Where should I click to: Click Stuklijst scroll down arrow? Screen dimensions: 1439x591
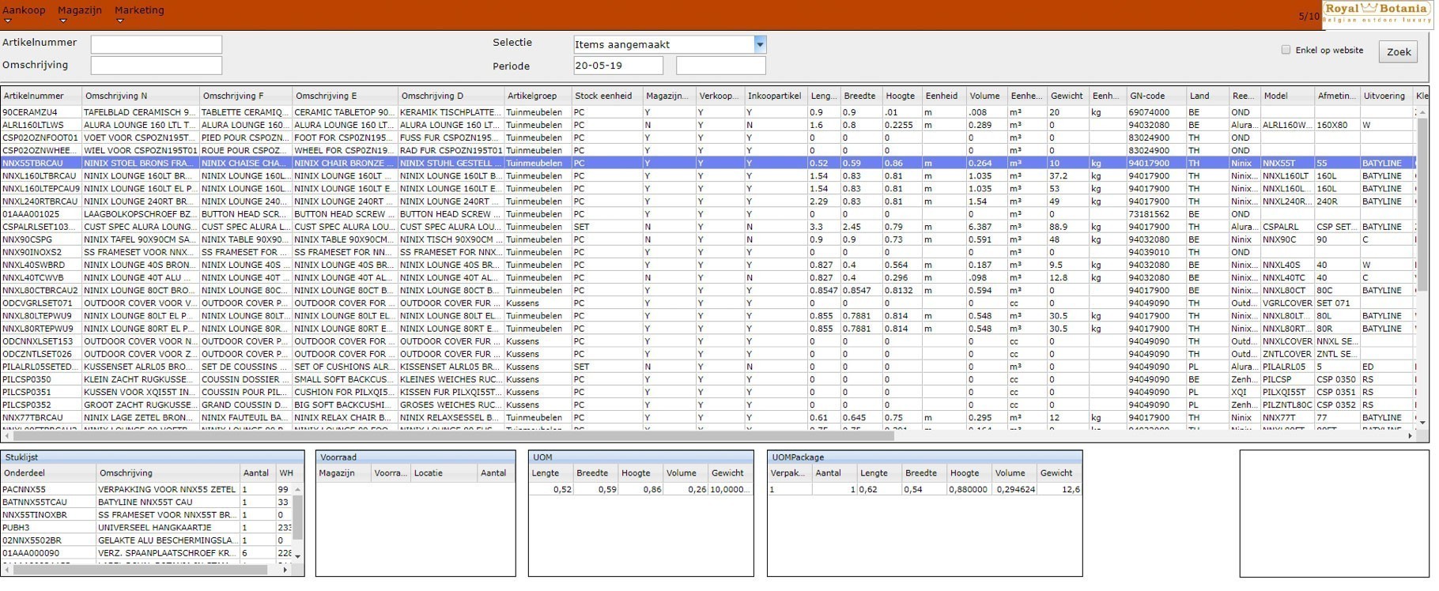coord(298,556)
